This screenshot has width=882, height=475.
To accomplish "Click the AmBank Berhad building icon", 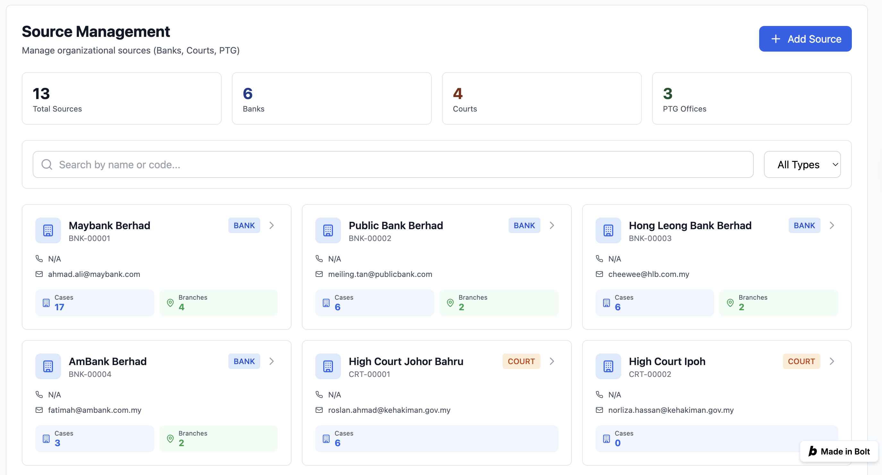I will click(x=48, y=366).
